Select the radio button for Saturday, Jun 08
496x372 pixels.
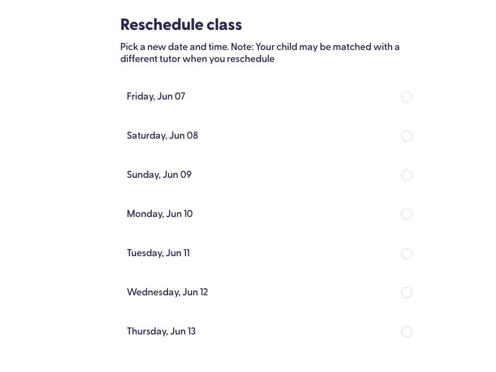coord(407,136)
